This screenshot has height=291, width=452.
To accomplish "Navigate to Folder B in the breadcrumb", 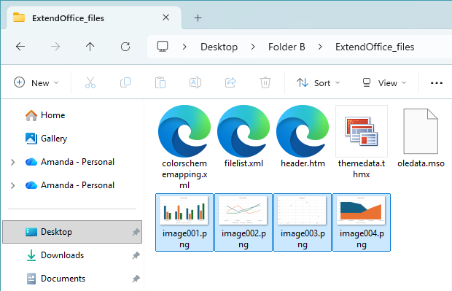I will point(287,47).
